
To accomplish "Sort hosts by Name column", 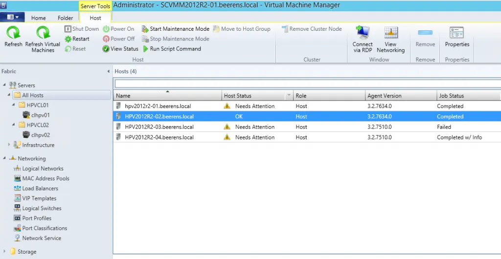I will [167, 95].
